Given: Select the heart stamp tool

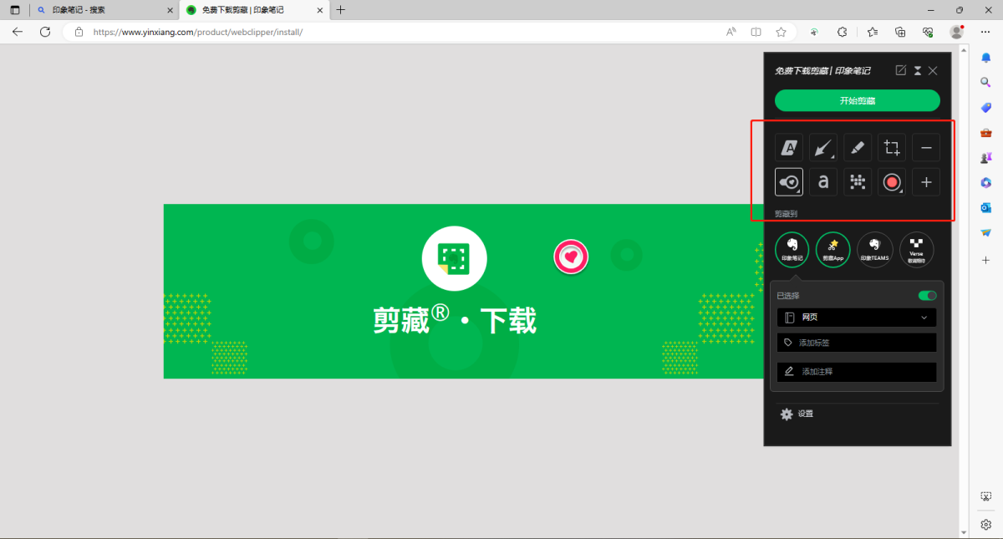Looking at the screenshot, I should 789,182.
